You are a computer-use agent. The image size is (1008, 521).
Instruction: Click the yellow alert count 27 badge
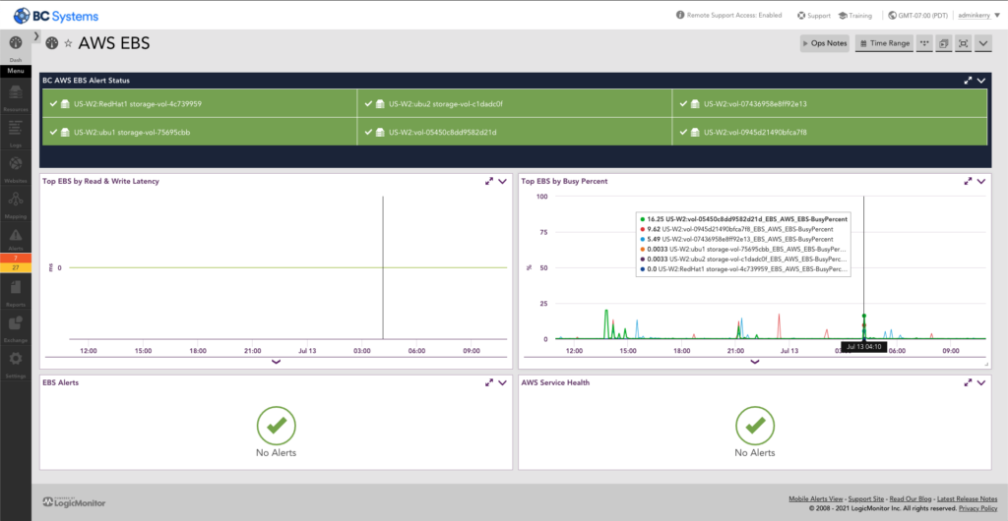pyautogui.click(x=16, y=267)
